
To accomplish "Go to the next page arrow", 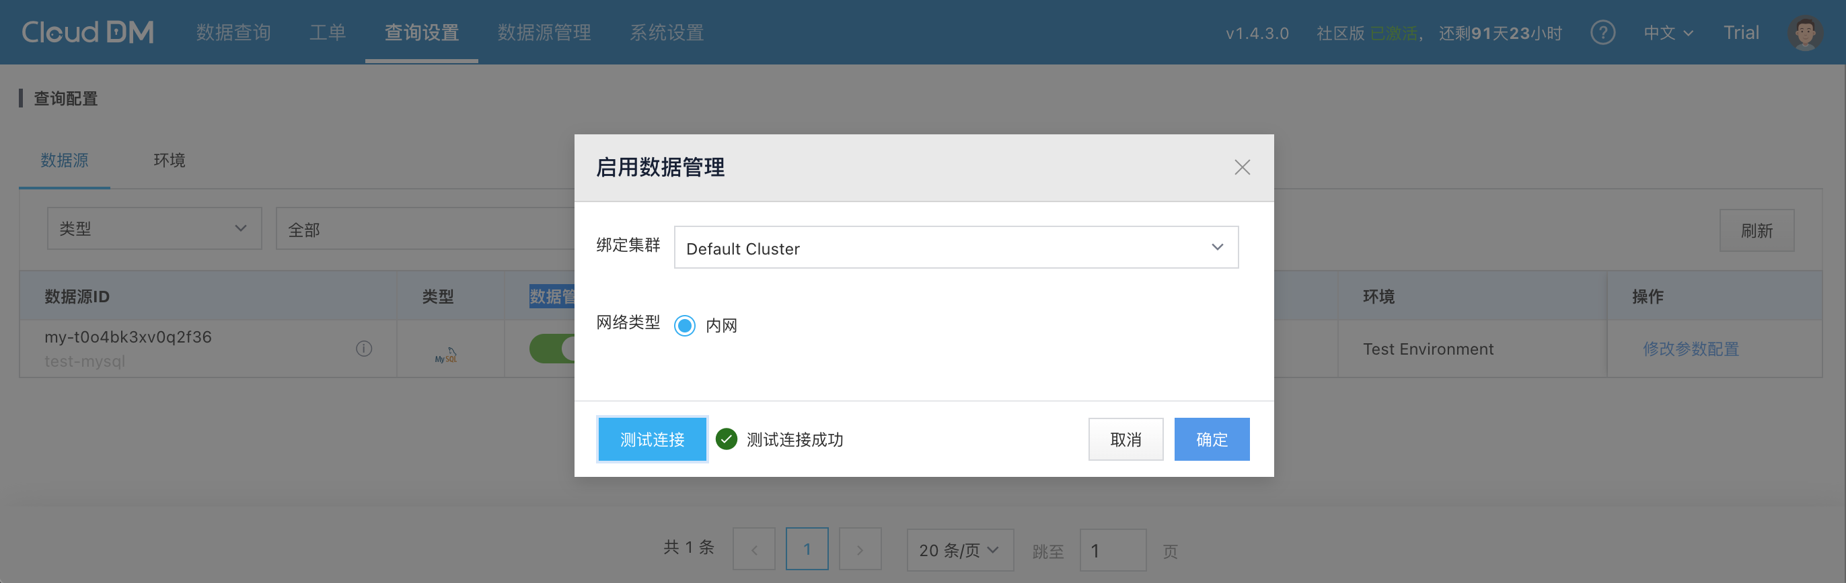I will 860,549.
